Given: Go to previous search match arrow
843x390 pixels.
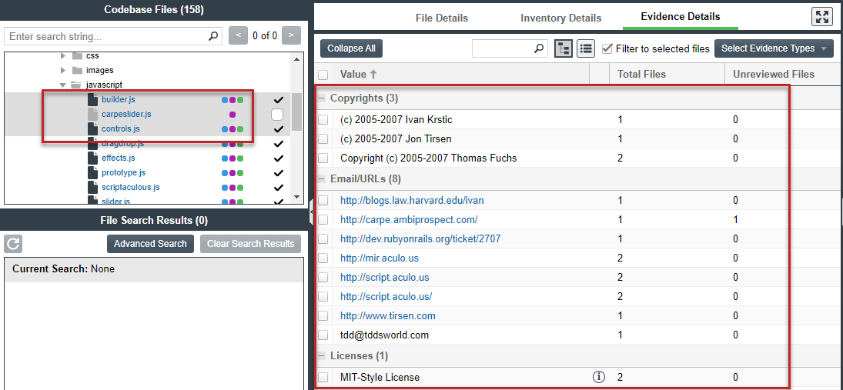Looking at the screenshot, I should click(239, 36).
